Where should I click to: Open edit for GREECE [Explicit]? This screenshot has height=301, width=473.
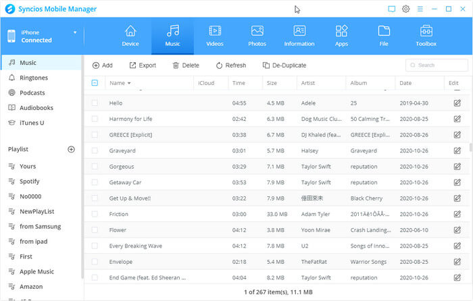point(457,135)
